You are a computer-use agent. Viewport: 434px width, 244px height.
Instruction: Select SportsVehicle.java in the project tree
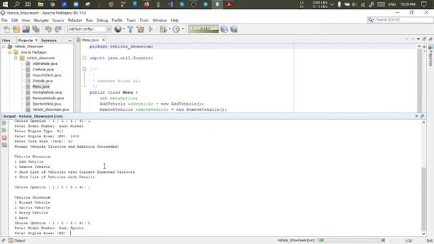47,104
